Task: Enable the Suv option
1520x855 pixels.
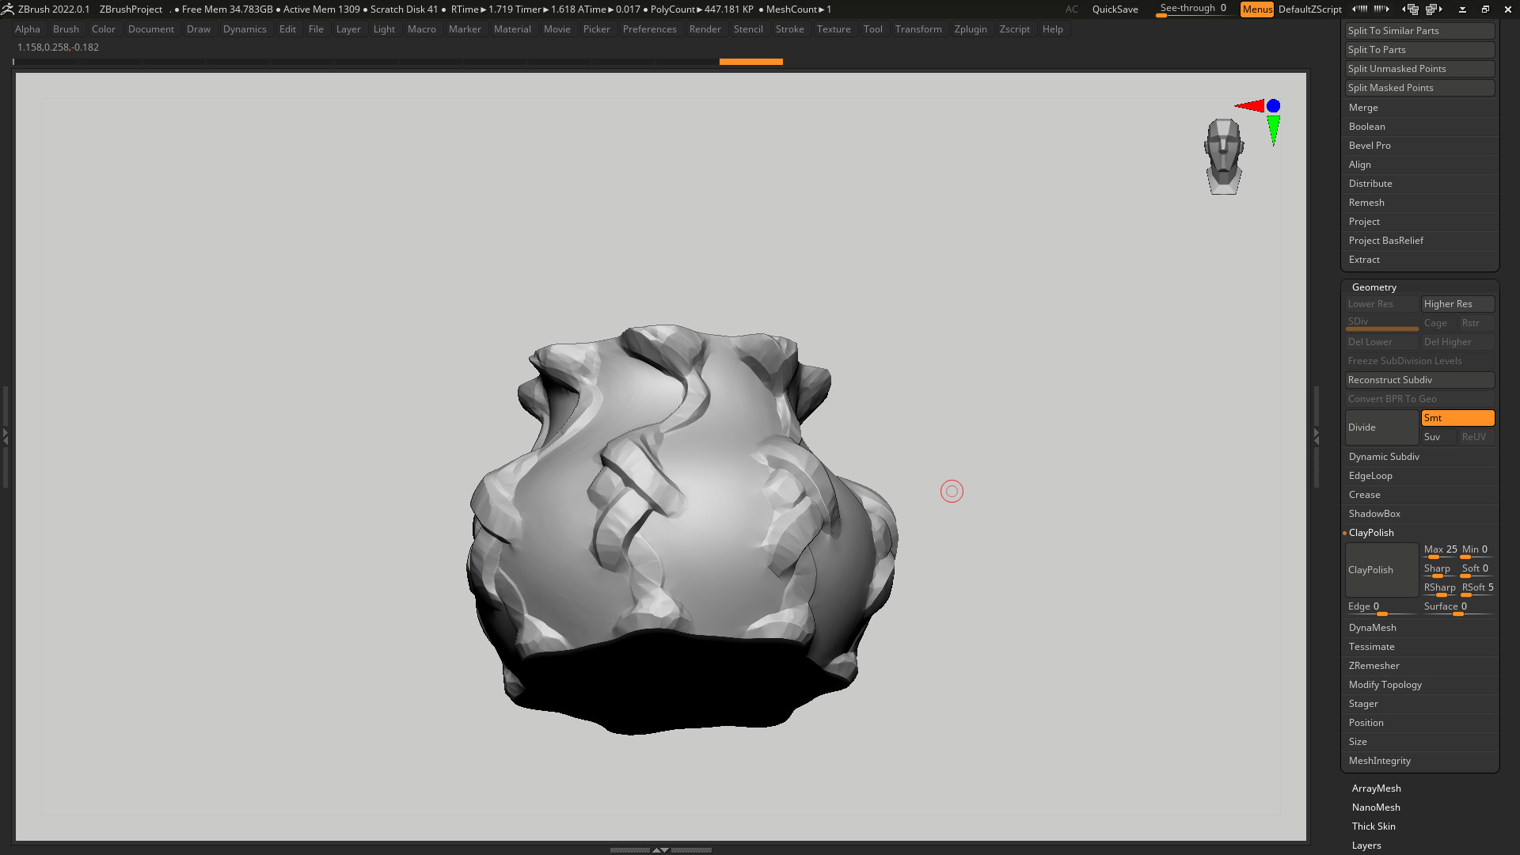Action: pyautogui.click(x=1438, y=437)
